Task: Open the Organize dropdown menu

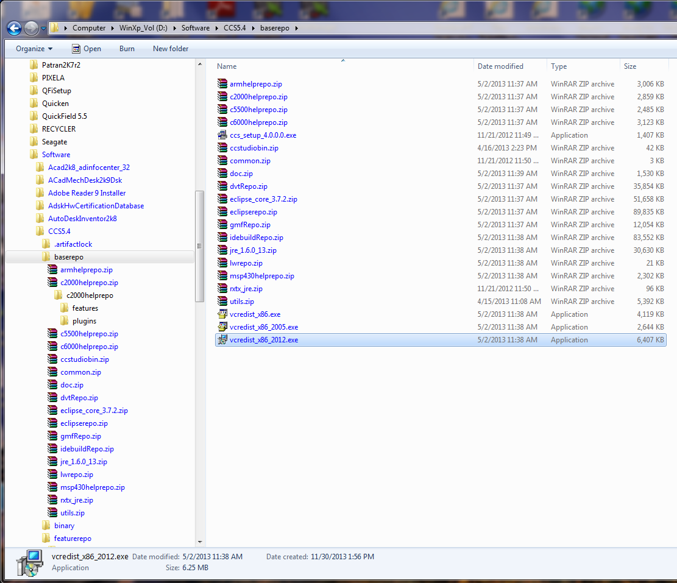Action: [34, 48]
